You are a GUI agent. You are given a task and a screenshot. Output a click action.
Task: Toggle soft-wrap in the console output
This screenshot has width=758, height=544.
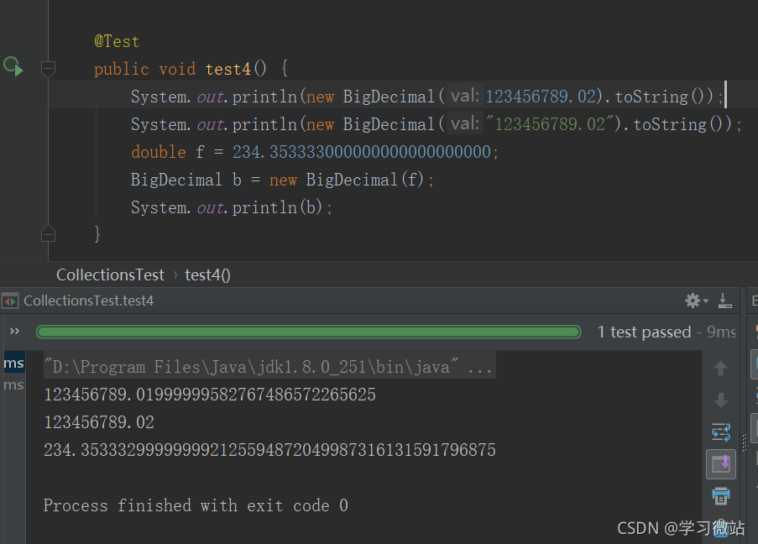pos(721,432)
